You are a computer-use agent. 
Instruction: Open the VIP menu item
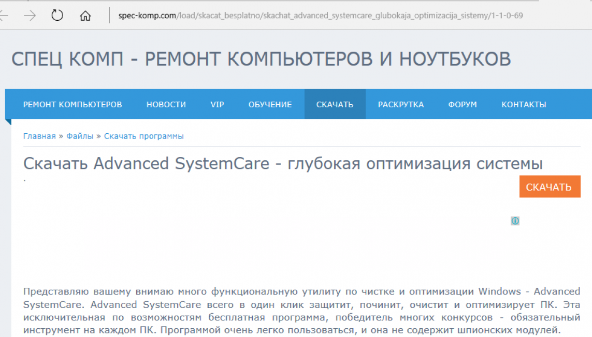[x=217, y=104]
